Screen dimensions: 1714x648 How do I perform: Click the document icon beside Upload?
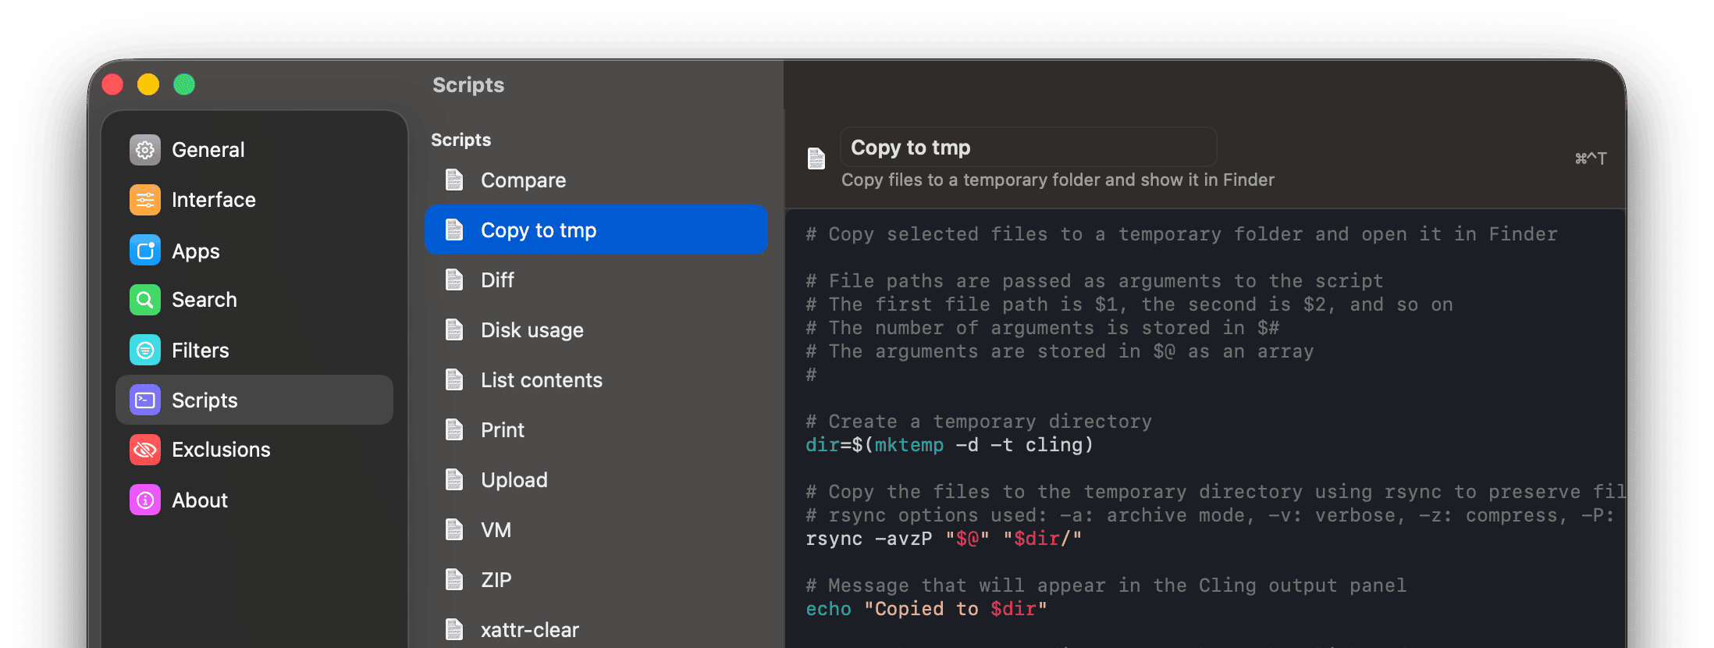(454, 479)
